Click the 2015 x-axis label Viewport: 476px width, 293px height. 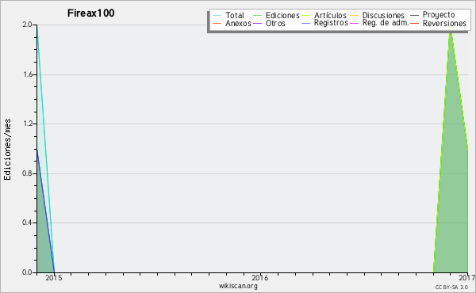pyautogui.click(x=54, y=278)
